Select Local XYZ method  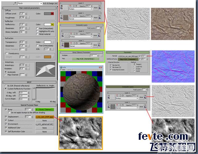pyautogui.click(x=135, y=66)
